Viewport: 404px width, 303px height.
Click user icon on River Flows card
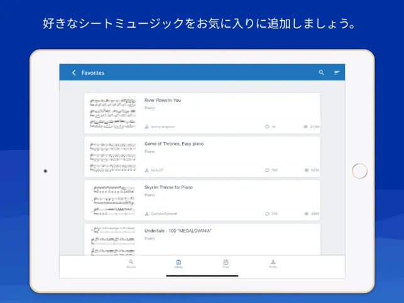[146, 126]
